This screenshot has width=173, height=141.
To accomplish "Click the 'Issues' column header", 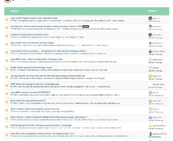I will (14, 11).
